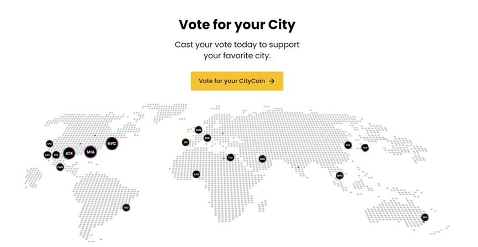
Task: Choose the LIS marker in Portugal
Action: (x=186, y=142)
